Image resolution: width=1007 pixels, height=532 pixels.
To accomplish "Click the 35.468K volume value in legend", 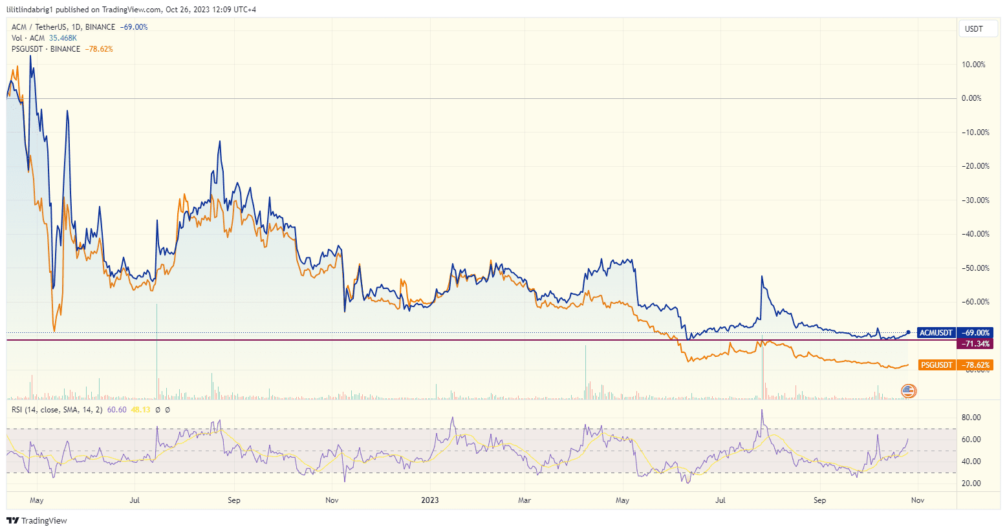I will coord(61,38).
